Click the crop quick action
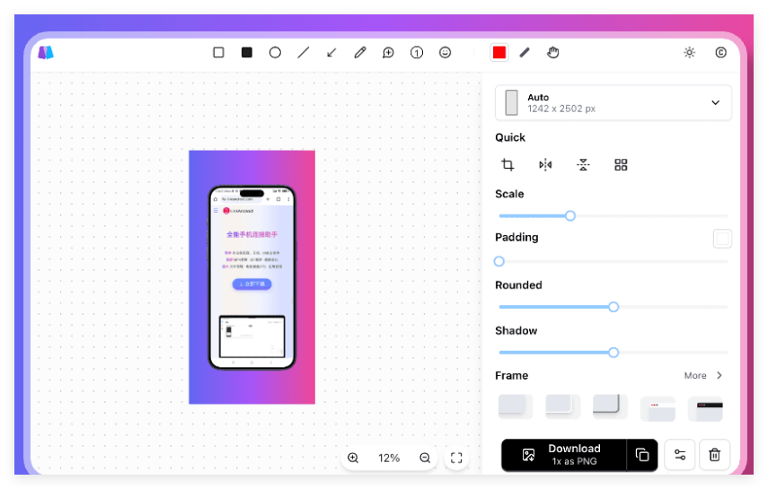The width and height of the screenshot is (768, 489). [x=508, y=164]
